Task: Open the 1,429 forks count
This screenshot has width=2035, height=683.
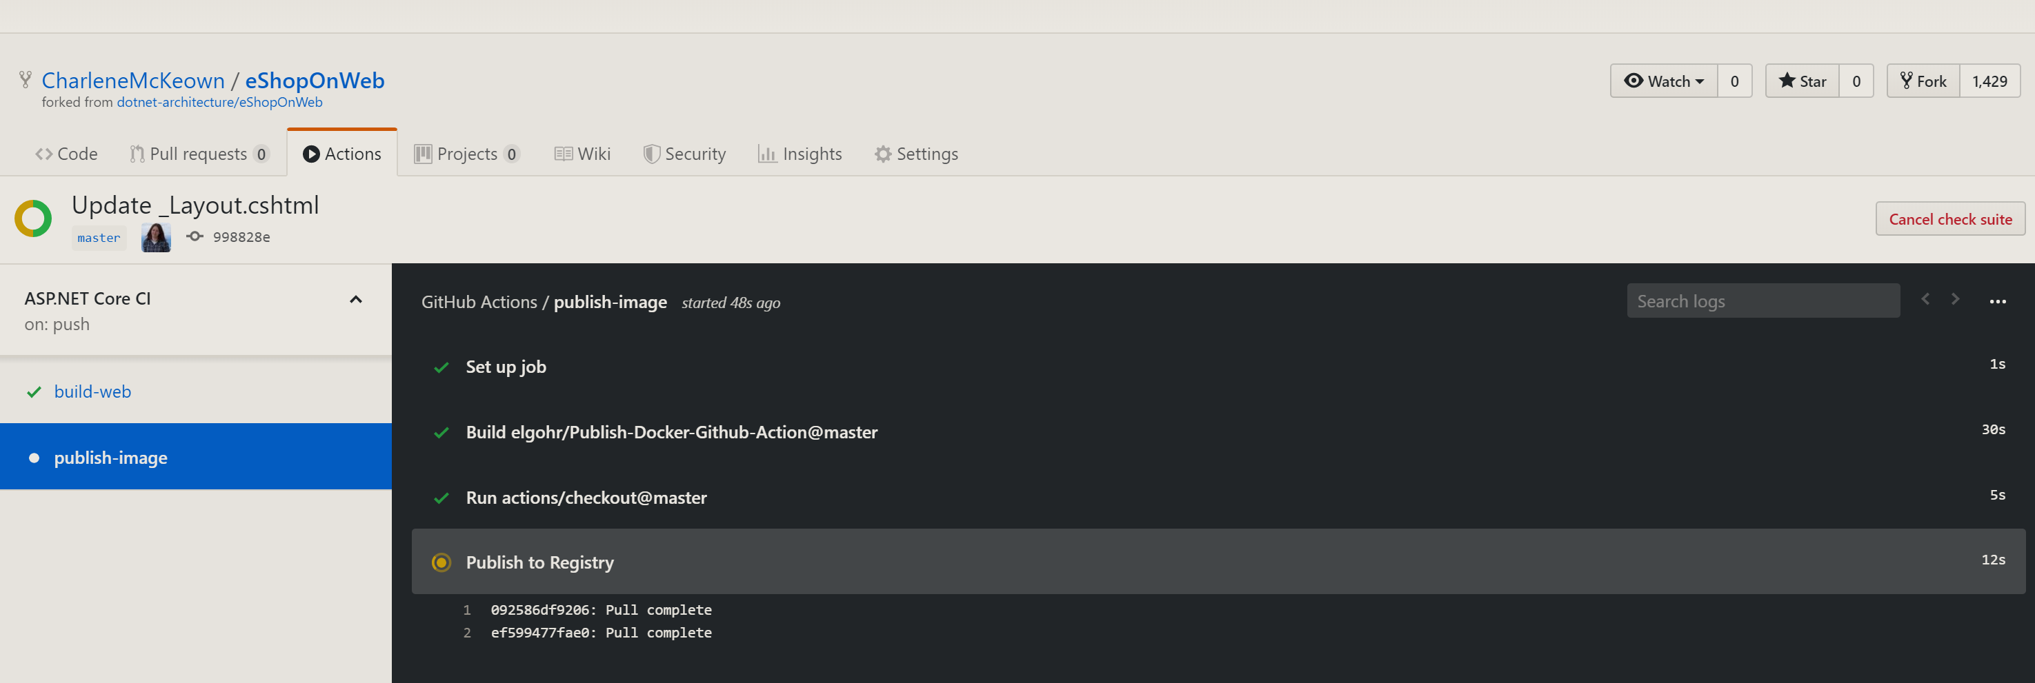Action: 1990,81
